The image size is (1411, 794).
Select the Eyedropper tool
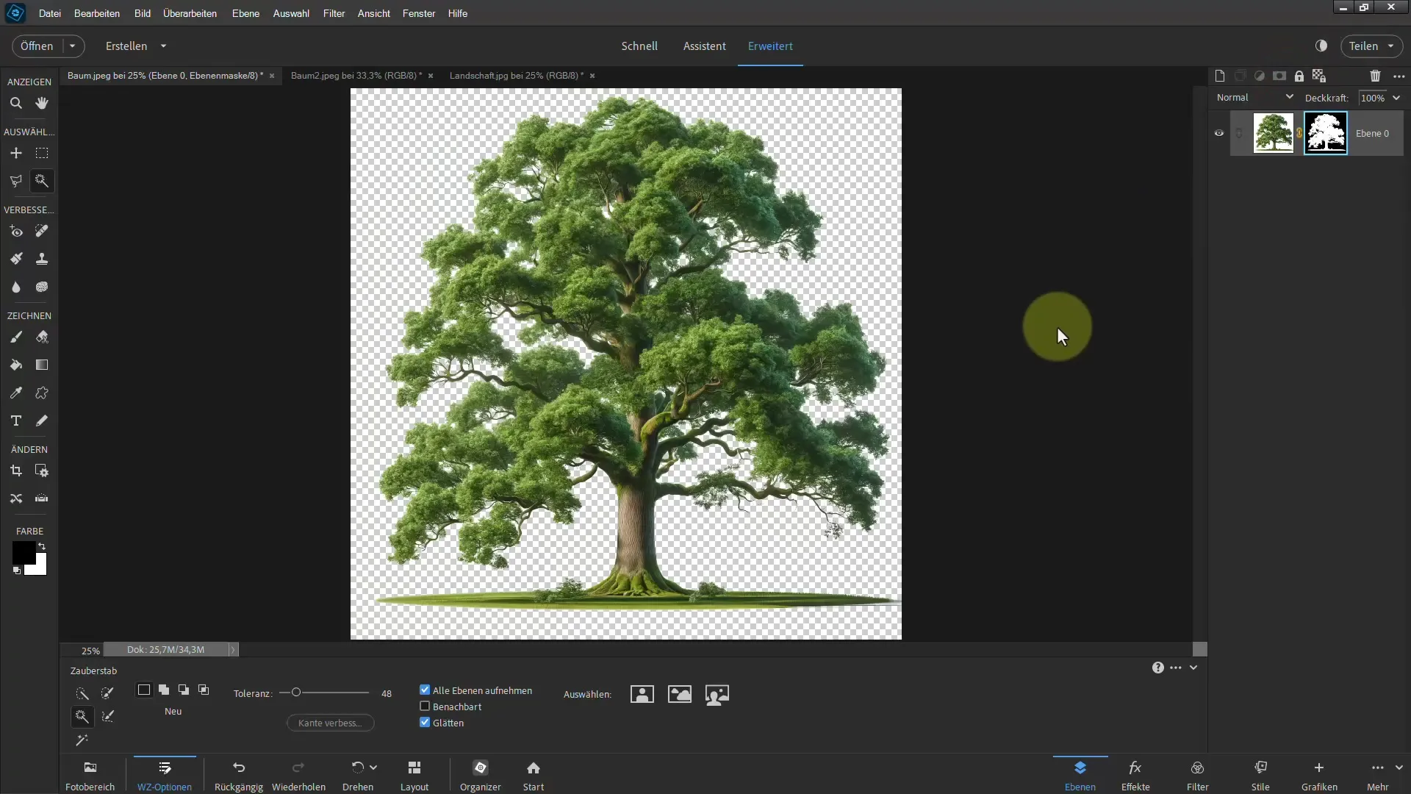coord(16,393)
